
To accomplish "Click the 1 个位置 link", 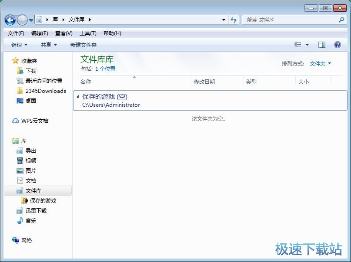I will click(105, 69).
